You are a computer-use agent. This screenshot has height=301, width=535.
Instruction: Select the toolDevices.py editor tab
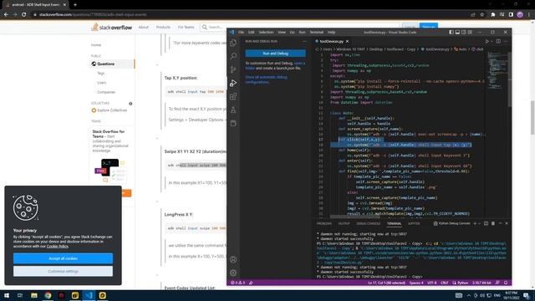pyautogui.click(x=331, y=41)
